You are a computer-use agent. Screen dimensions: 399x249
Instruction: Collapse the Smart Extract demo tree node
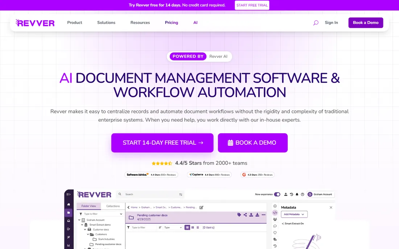click(x=82, y=225)
